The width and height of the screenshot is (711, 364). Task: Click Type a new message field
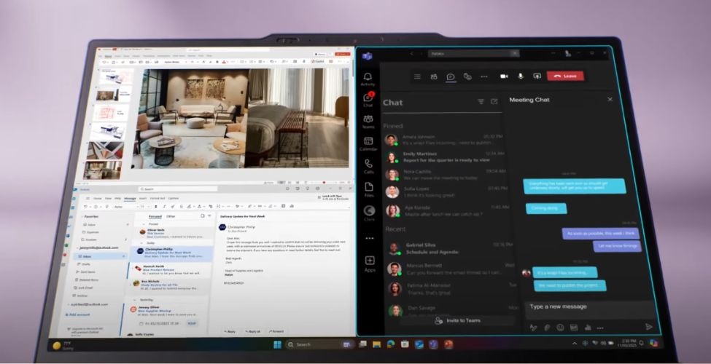pyautogui.click(x=589, y=309)
